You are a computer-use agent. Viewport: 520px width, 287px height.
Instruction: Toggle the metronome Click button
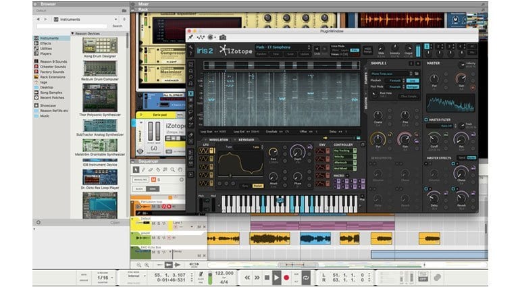[x=201, y=276]
